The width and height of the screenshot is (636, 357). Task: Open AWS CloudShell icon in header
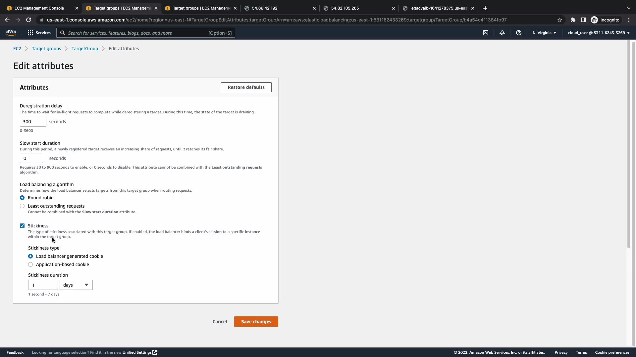(486, 33)
